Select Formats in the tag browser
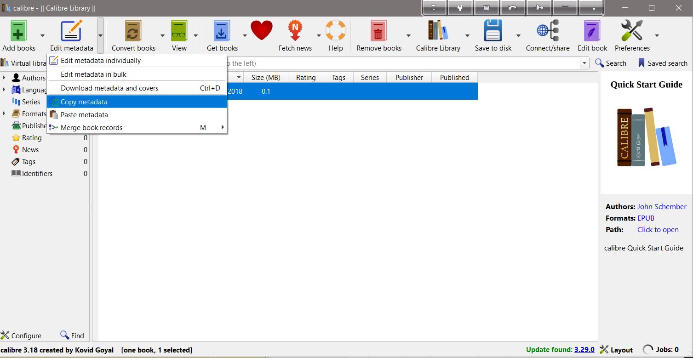 (34, 114)
